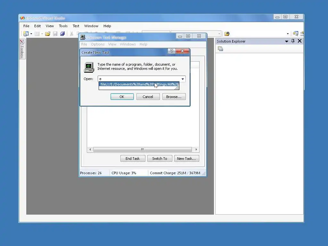The image size is (328, 246).
Task: Click OK in Create New Task
Action: [x=122, y=97]
